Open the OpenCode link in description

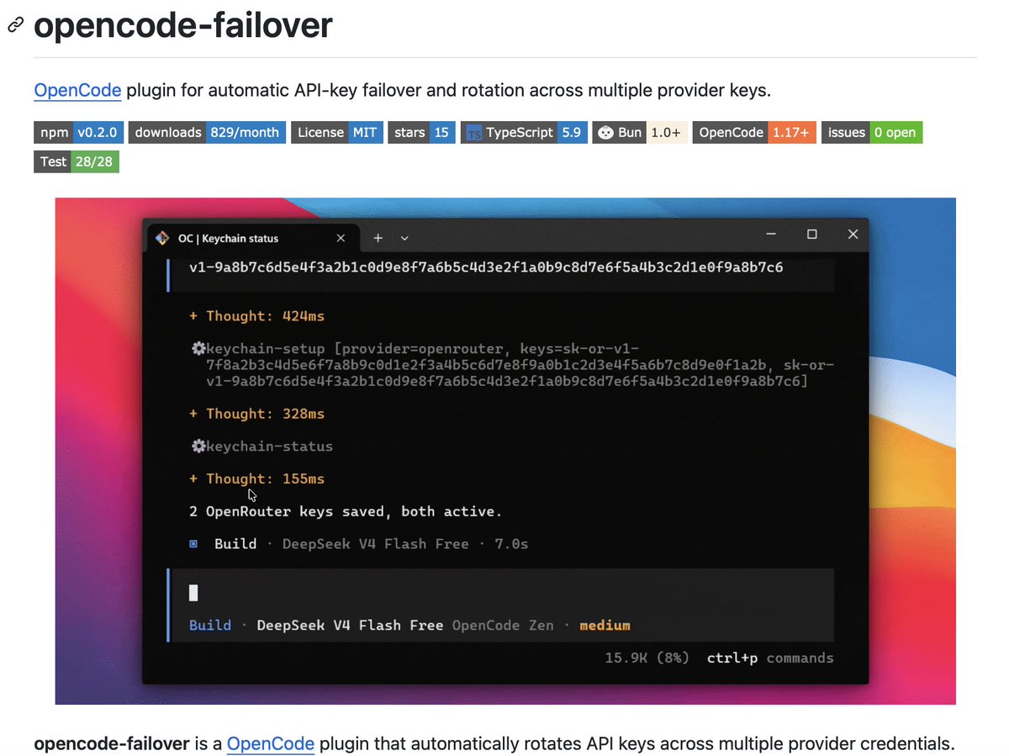point(77,90)
